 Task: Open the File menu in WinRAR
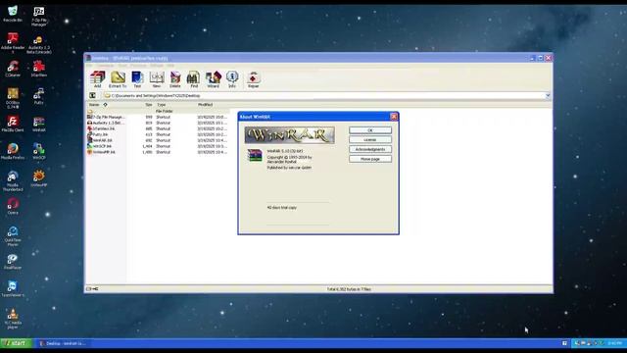tap(89, 66)
